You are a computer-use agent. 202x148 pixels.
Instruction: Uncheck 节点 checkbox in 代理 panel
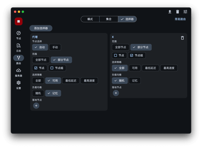click(x=39, y=68)
